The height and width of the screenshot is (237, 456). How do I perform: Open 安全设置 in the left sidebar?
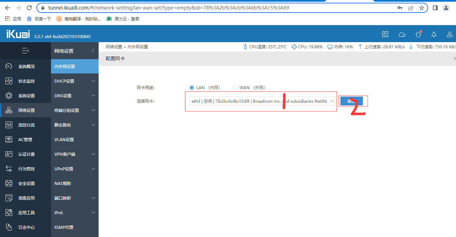(x=26, y=183)
